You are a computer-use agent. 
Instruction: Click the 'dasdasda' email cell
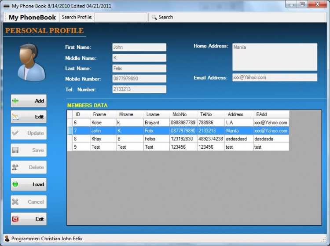pyautogui.click(x=271, y=139)
